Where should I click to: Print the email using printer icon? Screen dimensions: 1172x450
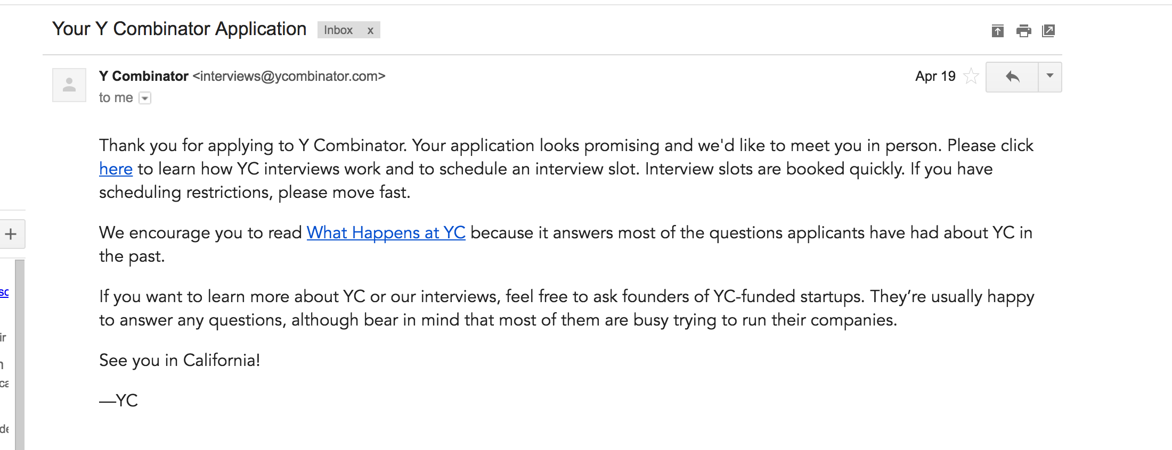pyautogui.click(x=1023, y=31)
